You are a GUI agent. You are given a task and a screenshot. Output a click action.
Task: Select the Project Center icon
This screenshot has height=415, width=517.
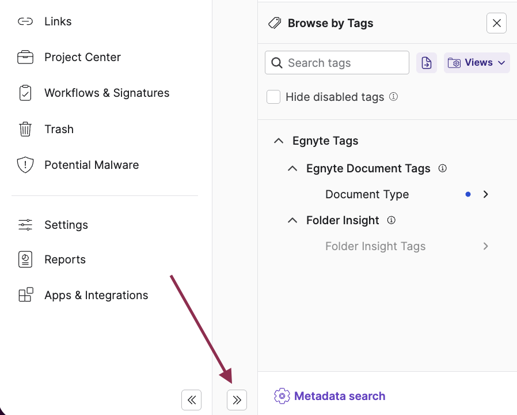pyautogui.click(x=25, y=57)
